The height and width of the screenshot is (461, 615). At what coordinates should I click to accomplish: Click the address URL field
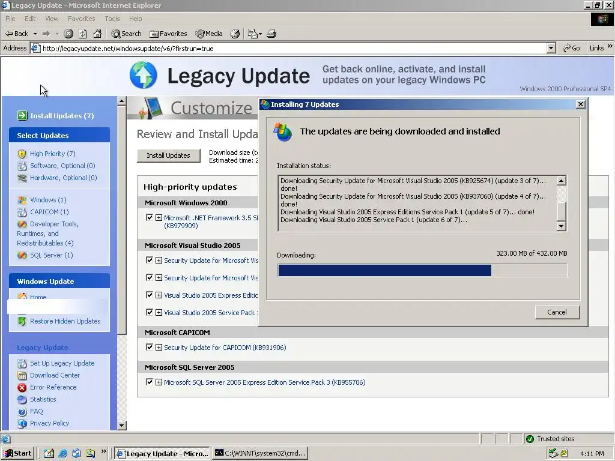[x=289, y=48]
